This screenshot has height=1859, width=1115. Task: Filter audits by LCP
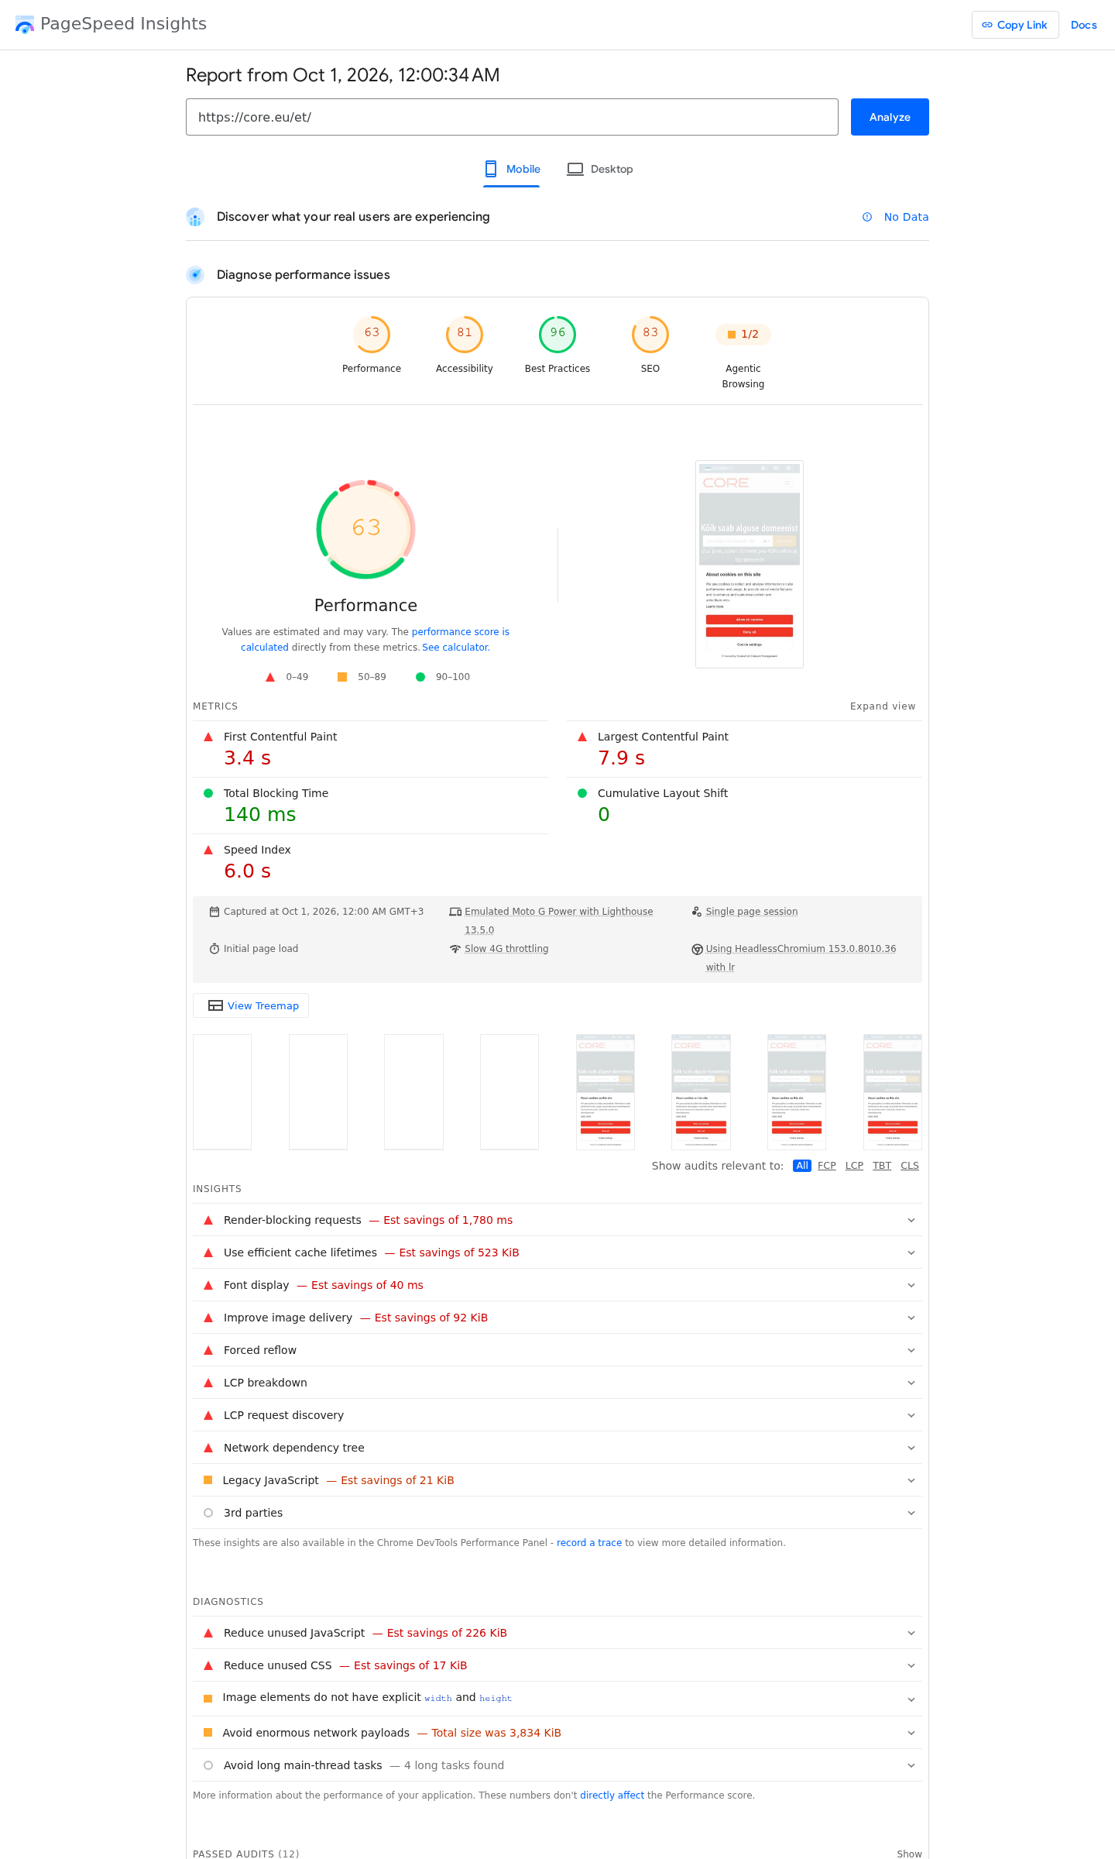point(854,1166)
